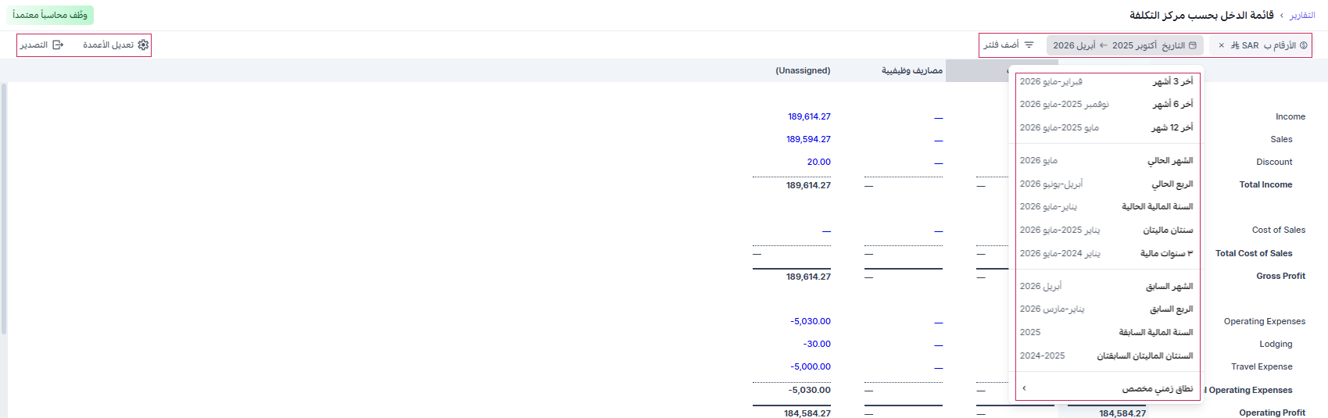Open Discount value 20.00 link
This screenshot has width=1328, height=418.
[x=818, y=162]
